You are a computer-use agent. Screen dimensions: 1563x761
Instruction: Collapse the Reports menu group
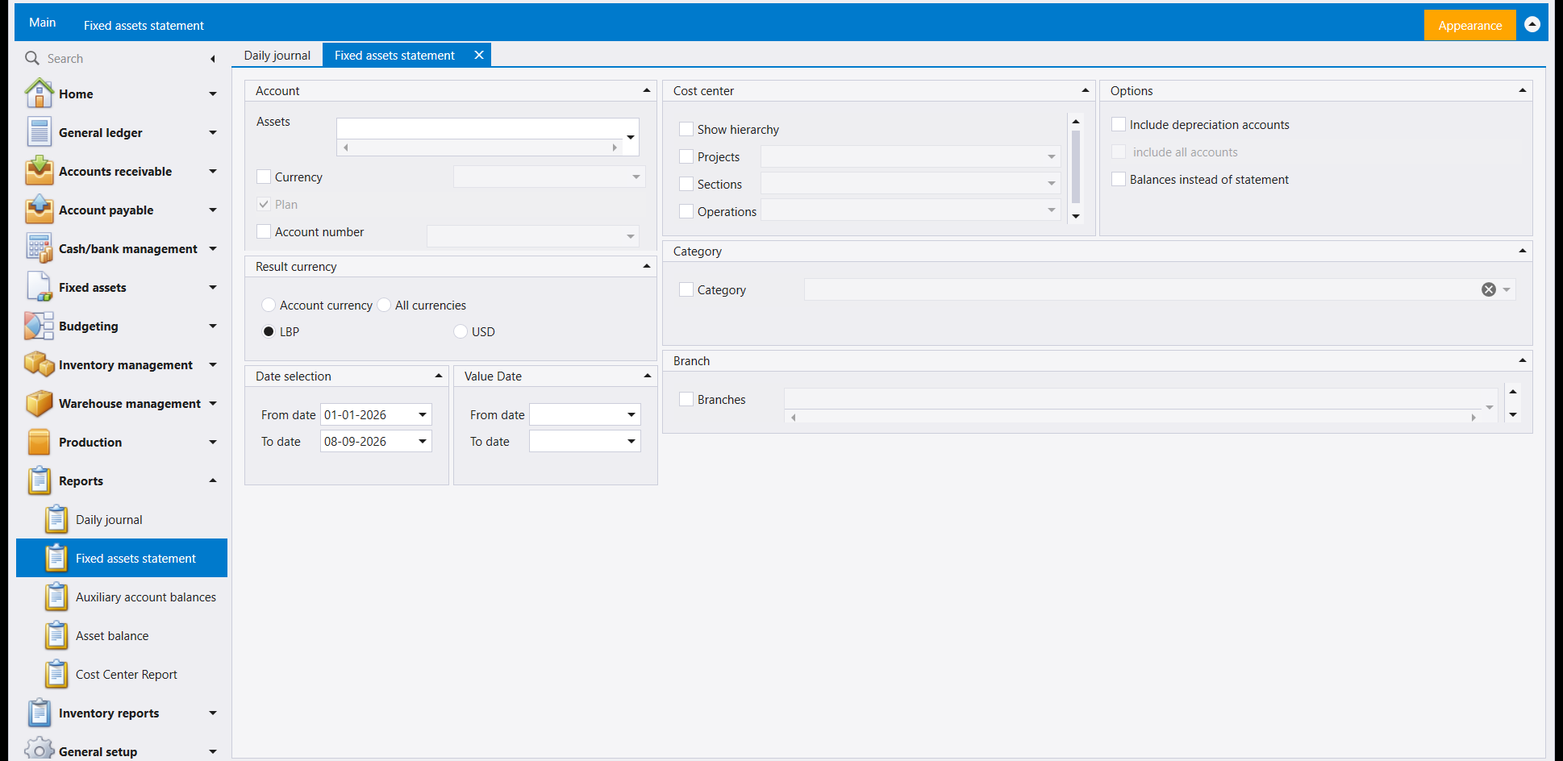pyautogui.click(x=213, y=480)
